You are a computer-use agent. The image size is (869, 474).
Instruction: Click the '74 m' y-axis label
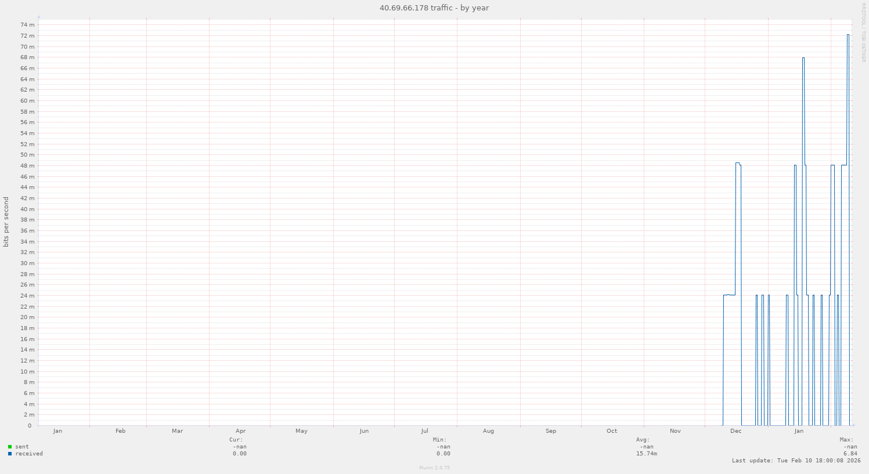point(27,25)
